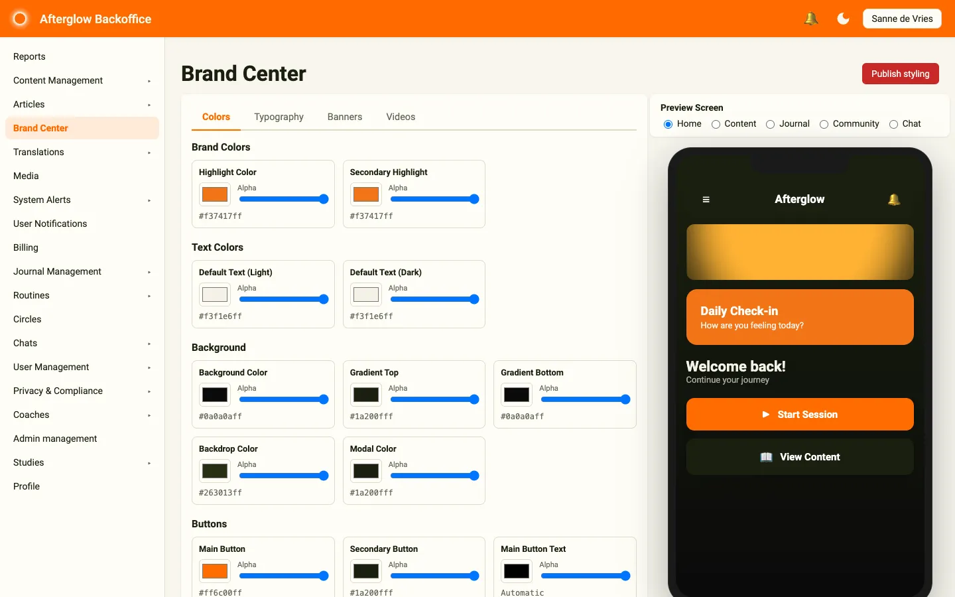Image resolution: width=955 pixels, height=597 pixels.
Task: Open Background Color swatch picker
Action: (215, 395)
